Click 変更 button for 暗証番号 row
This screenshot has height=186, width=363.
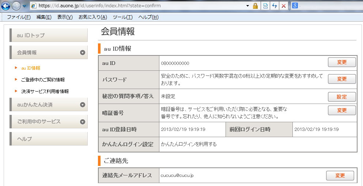[342, 110]
